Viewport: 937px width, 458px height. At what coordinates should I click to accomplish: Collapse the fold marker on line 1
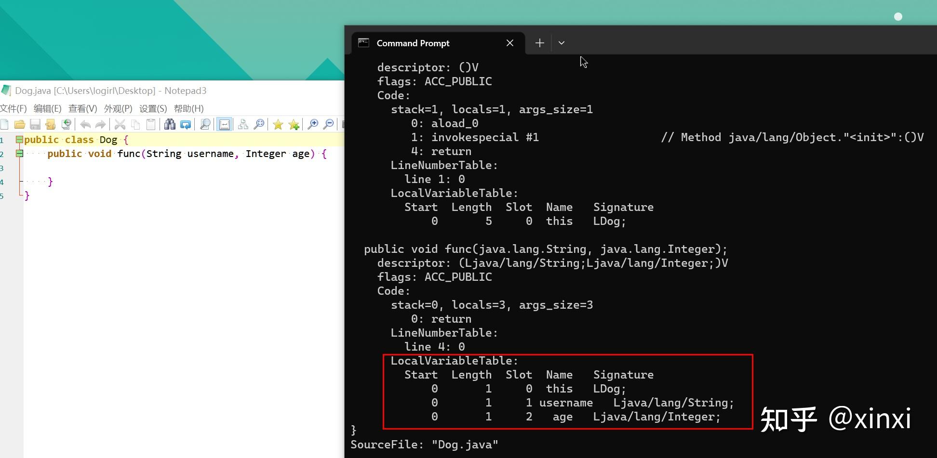click(x=19, y=140)
